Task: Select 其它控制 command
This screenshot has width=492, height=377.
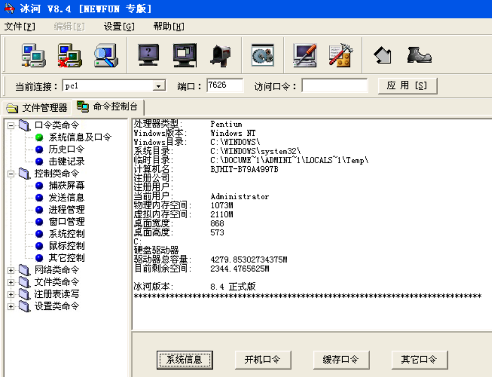Action: (67, 258)
